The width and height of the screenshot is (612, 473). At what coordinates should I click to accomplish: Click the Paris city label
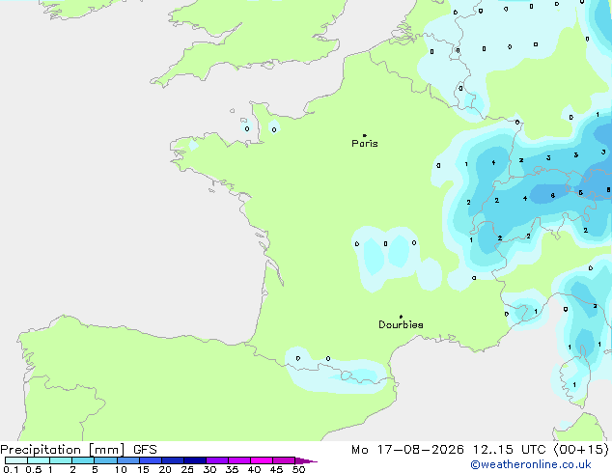pos(365,144)
